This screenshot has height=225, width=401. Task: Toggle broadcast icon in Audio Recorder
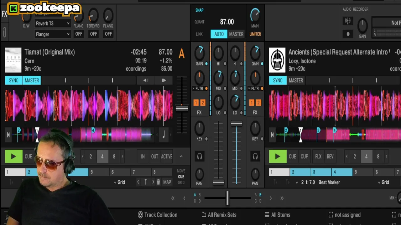pyautogui.click(x=348, y=21)
